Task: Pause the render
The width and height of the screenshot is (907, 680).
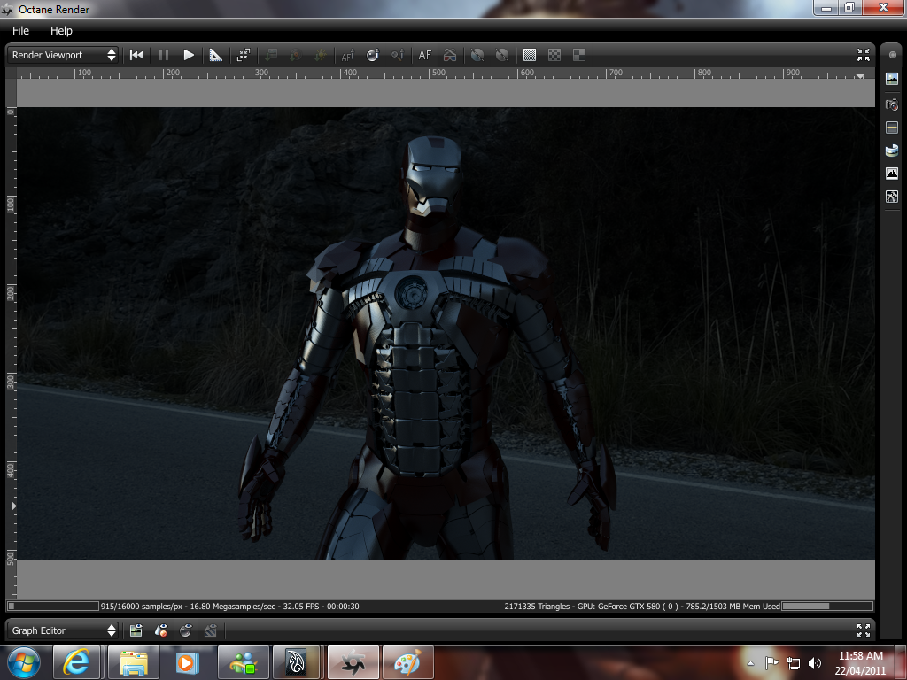Action: point(164,55)
